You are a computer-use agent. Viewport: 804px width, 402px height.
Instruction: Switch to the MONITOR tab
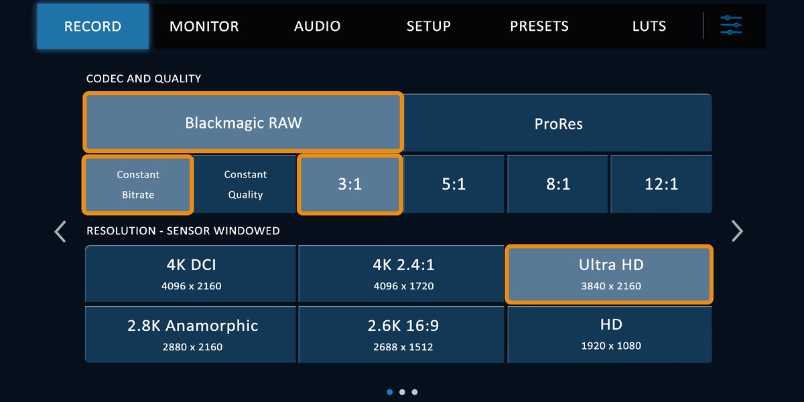tap(204, 26)
